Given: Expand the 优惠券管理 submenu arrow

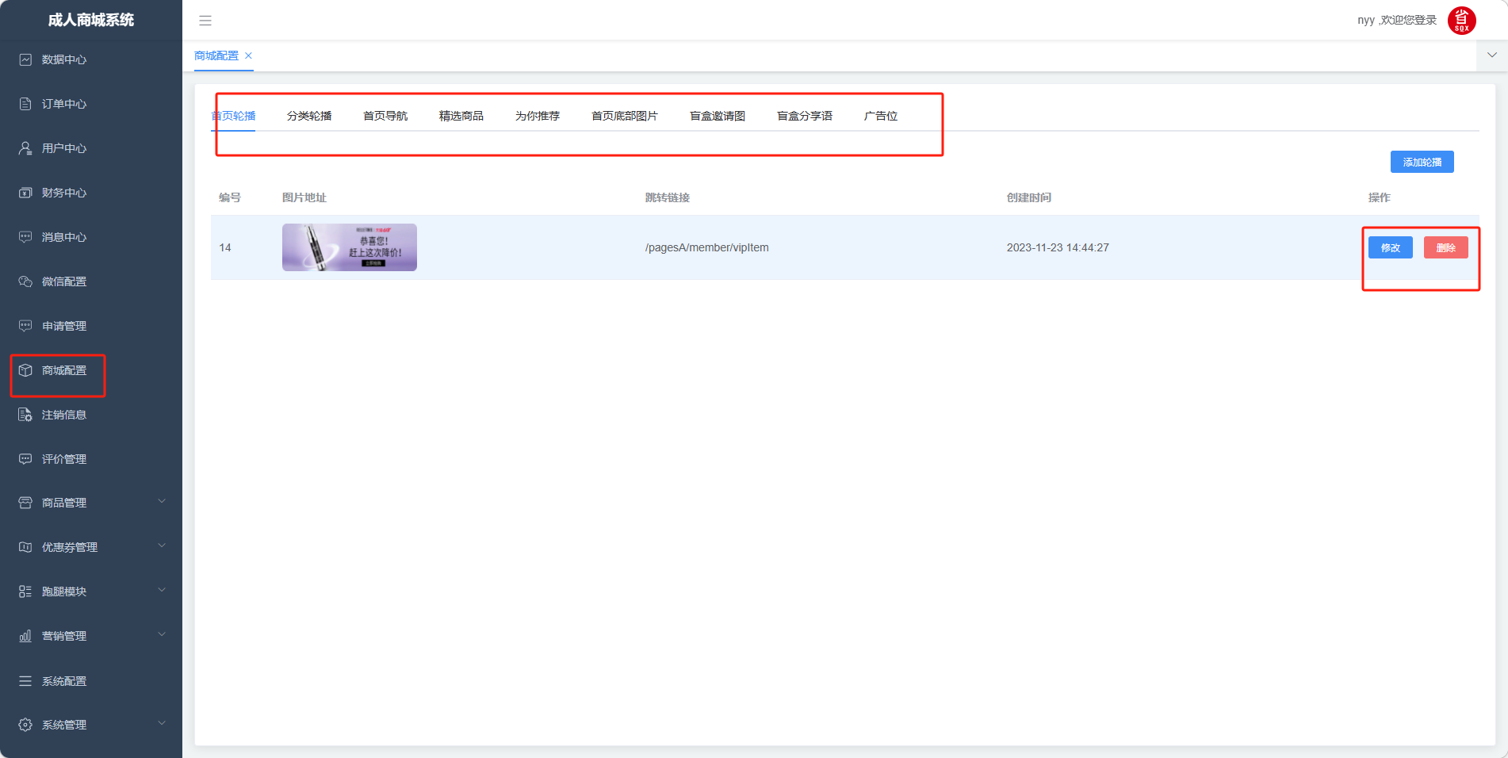Looking at the screenshot, I should (x=162, y=546).
